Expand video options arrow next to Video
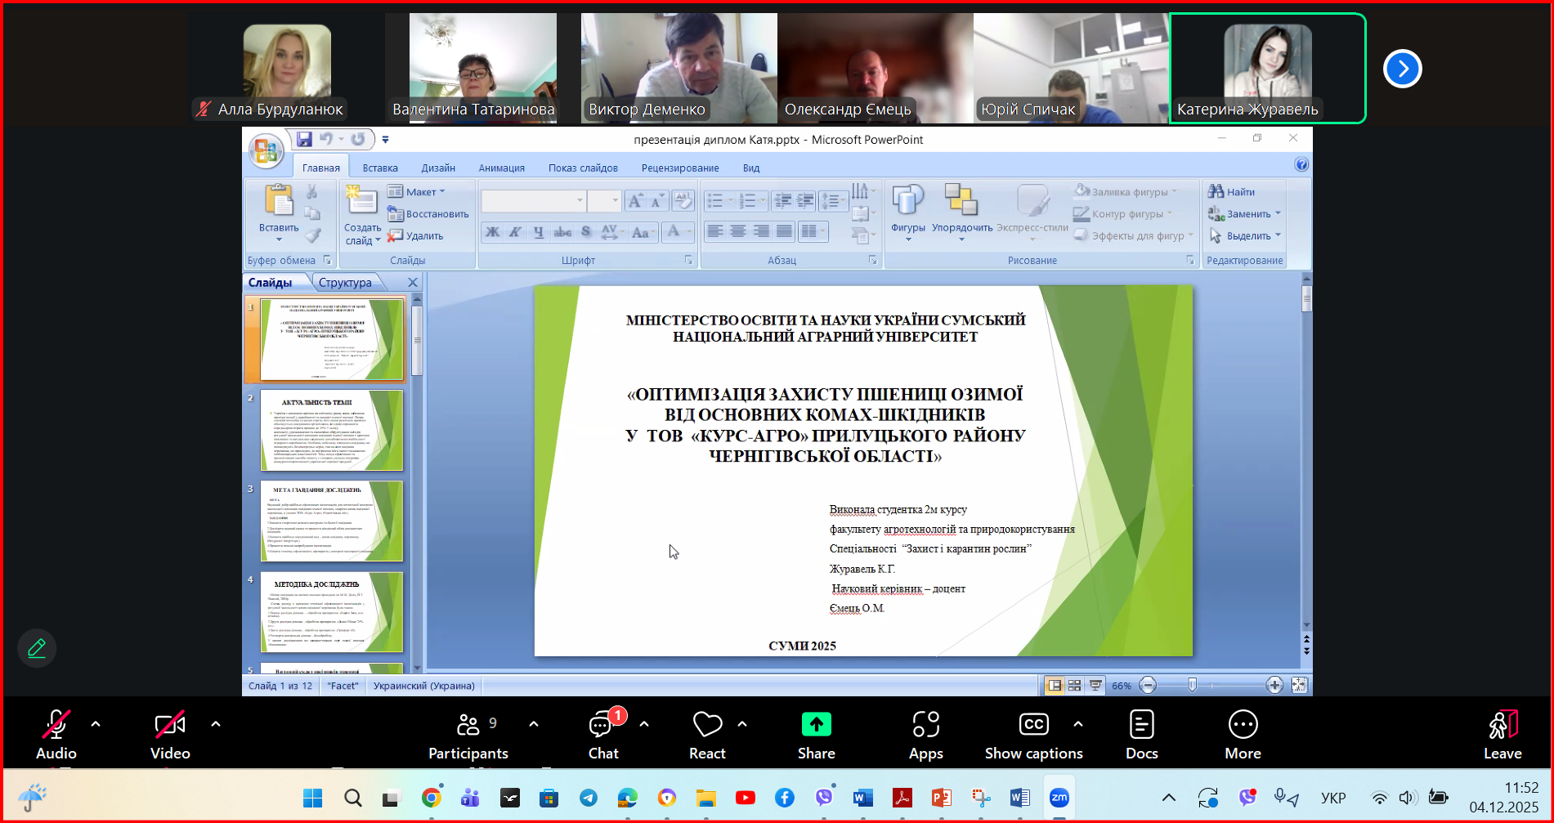The image size is (1554, 823). pyautogui.click(x=216, y=724)
